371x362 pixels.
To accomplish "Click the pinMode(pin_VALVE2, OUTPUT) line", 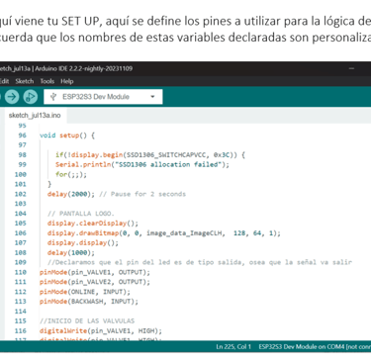I will pos(95,282).
